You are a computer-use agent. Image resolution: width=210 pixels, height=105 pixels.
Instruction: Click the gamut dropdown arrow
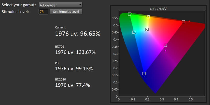tap(80, 5)
